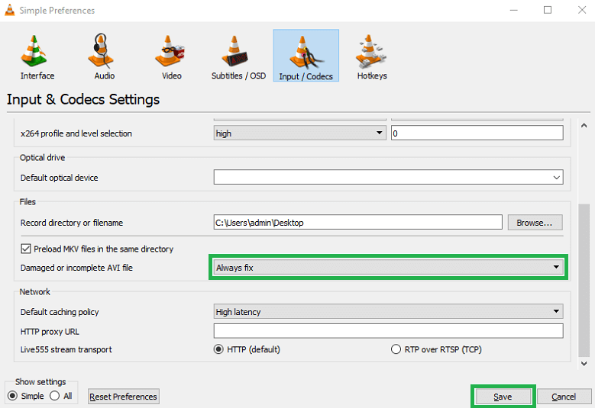Close the Simple Preferences window
The width and height of the screenshot is (595, 408).
point(582,10)
